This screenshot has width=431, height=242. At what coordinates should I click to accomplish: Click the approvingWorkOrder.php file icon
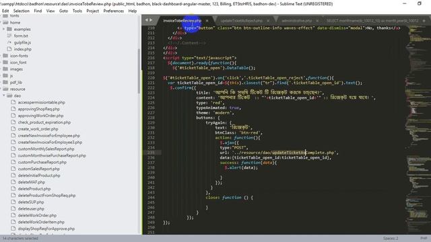pyautogui.click(x=13, y=116)
